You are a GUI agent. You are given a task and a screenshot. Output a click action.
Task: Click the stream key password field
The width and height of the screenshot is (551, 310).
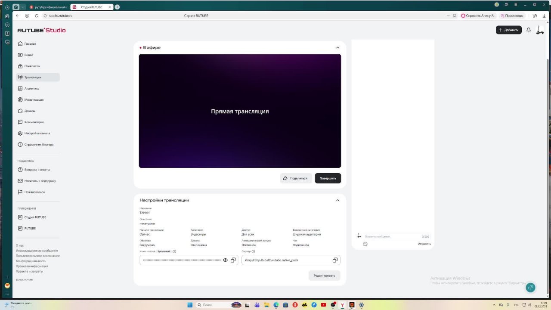[189, 260]
